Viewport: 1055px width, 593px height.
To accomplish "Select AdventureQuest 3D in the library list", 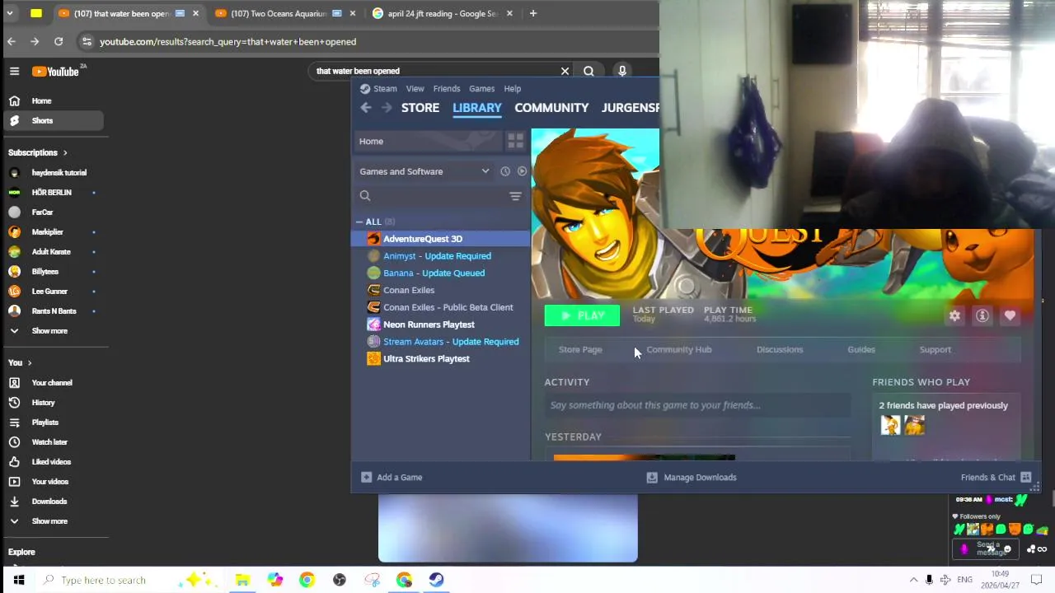I will tap(441, 239).
